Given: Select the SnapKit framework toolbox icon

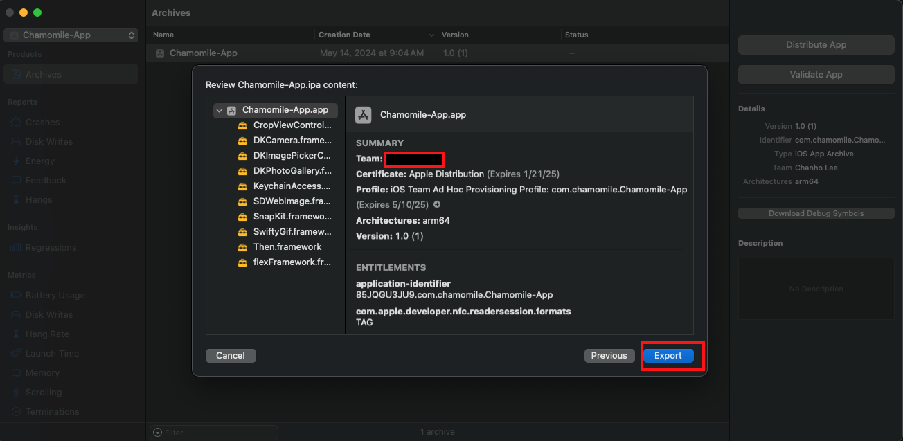Looking at the screenshot, I should click(242, 217).
